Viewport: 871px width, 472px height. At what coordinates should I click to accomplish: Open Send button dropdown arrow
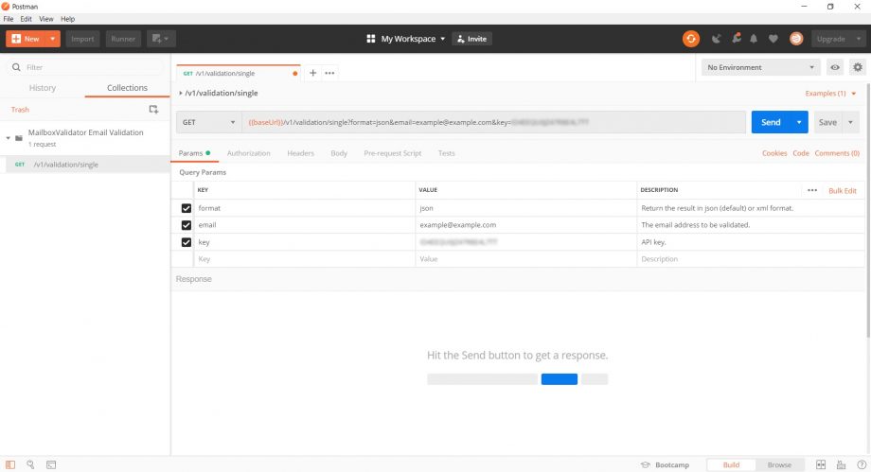coord(799,122)
